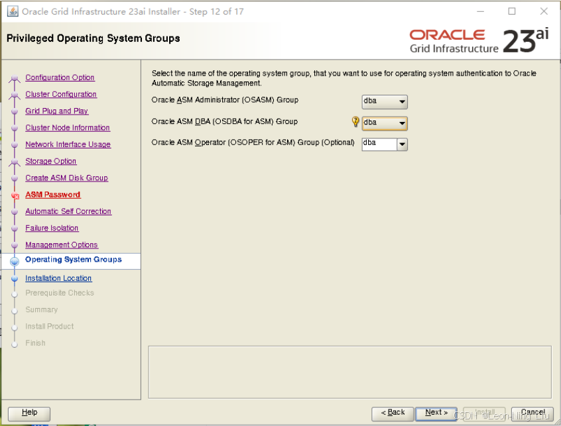Open the Create ASM Disk Group step
The height and width of the screenshot is (426, 561).
click(66, 178)
